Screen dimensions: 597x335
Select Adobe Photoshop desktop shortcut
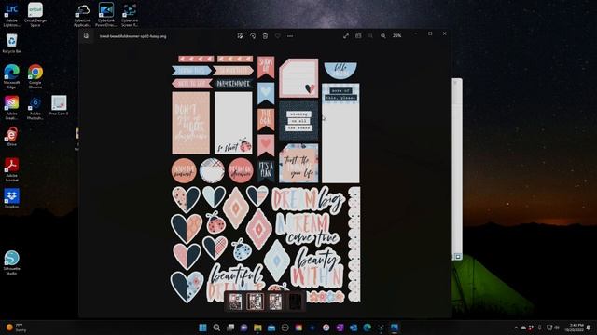coord(35,108)
